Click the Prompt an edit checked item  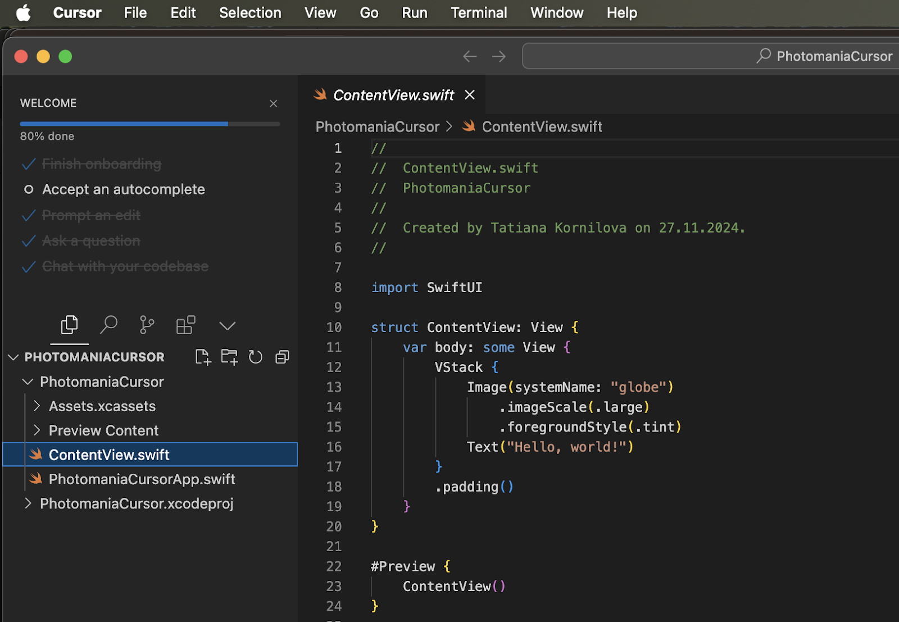pos(91,215)
